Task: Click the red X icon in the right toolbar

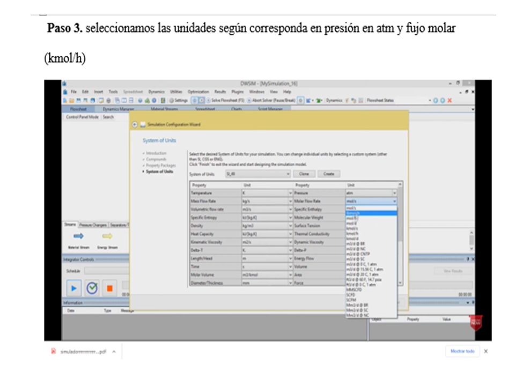Action: point(450,100)
